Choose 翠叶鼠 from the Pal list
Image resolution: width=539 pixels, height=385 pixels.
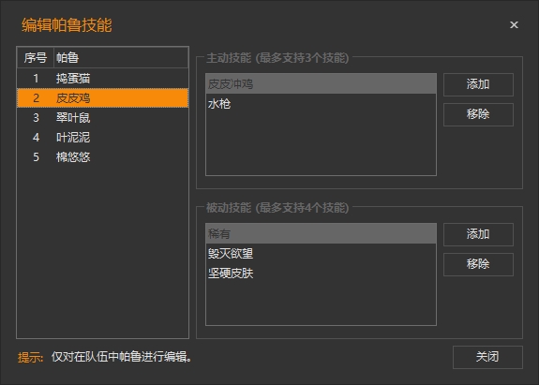pyautogui.click(x=102, y=118)
